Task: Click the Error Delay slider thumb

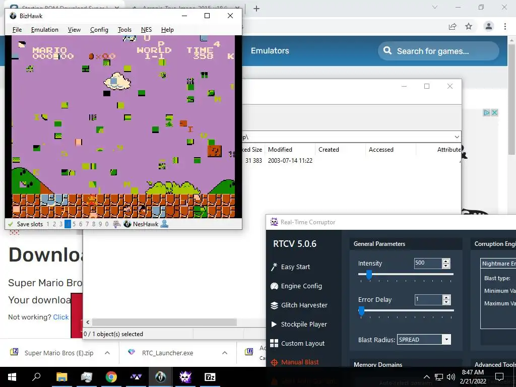Action: point(361,311)
